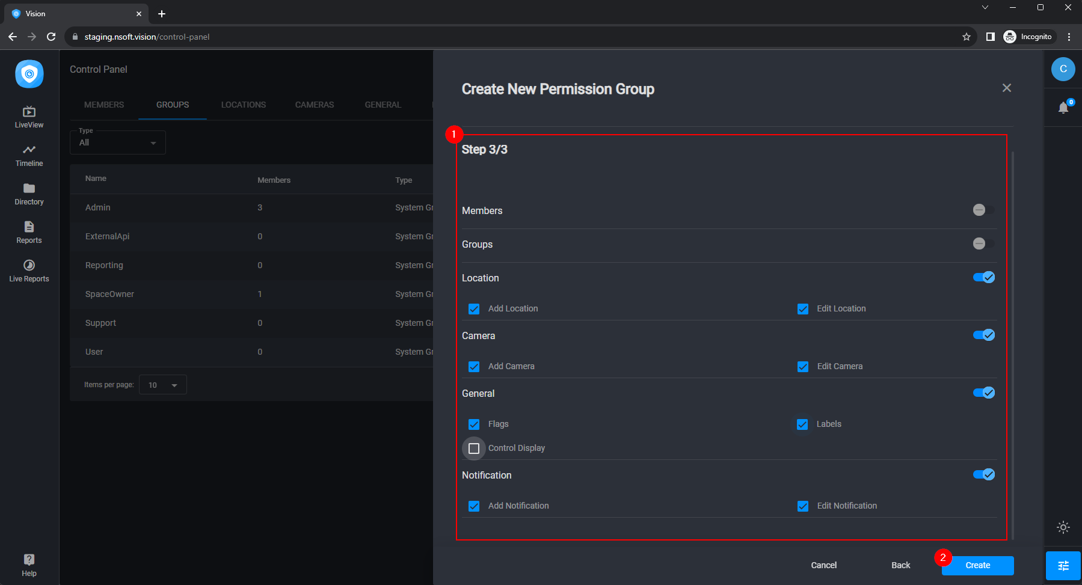
Task: Uncheck the Labels checkbox
Action: (x=802, y=424)
